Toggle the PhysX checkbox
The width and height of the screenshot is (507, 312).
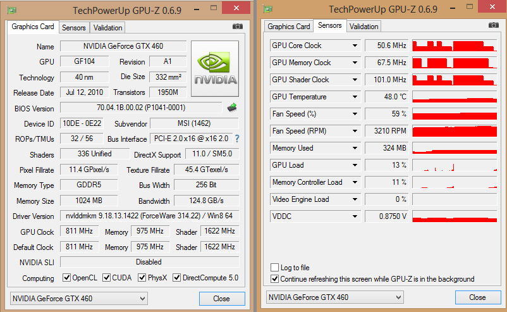point(142,278)
